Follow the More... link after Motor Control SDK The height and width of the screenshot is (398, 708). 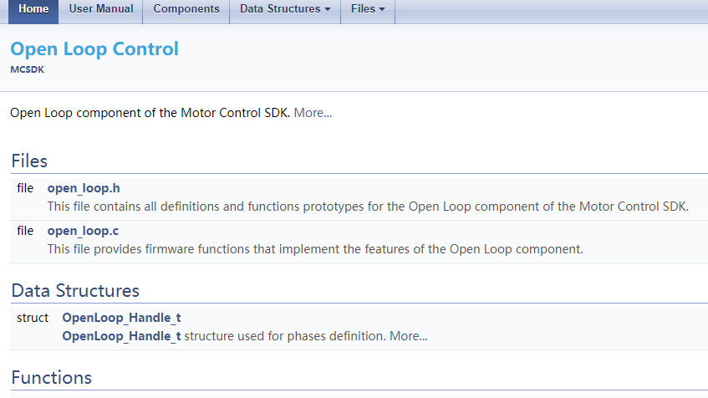pos(313,113)
